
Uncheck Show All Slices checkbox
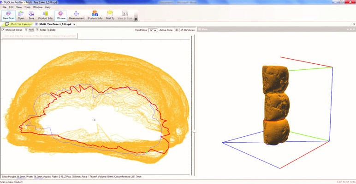tap(3, 30)
